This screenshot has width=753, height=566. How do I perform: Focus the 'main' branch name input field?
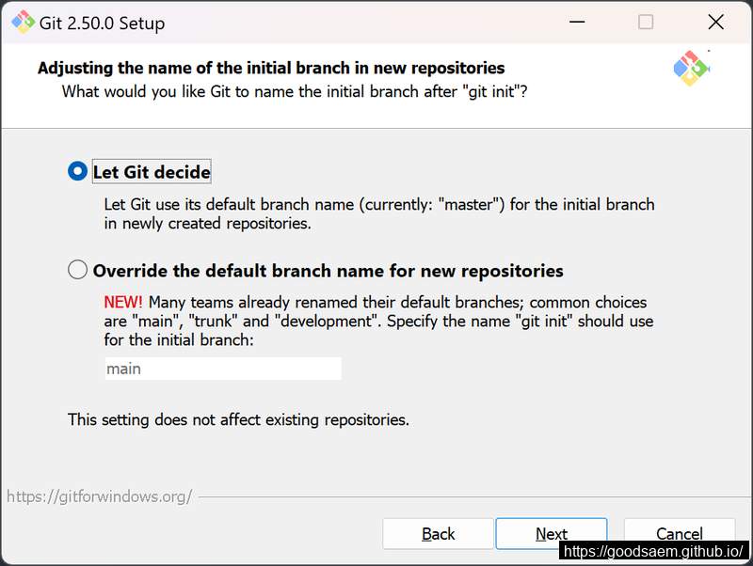[223, 369]
